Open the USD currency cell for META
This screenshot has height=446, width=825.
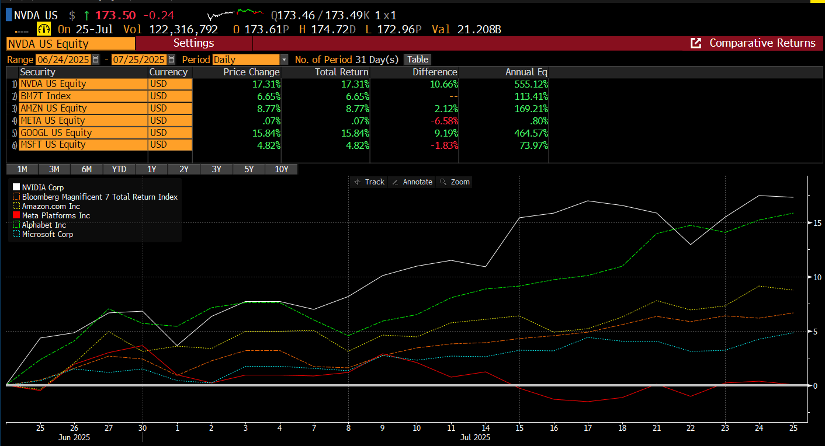pyautogui.click(x=170, y=121)
